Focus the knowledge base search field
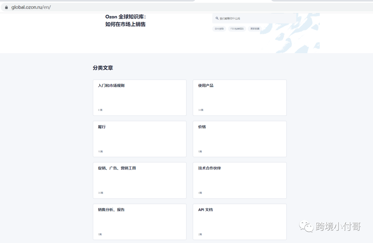The width and height of the screenshot is (373, 243). (255, 18)
